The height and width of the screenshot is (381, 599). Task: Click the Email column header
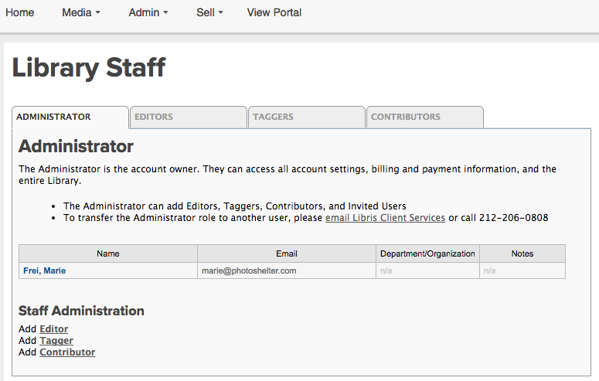[x=287, y=253]
